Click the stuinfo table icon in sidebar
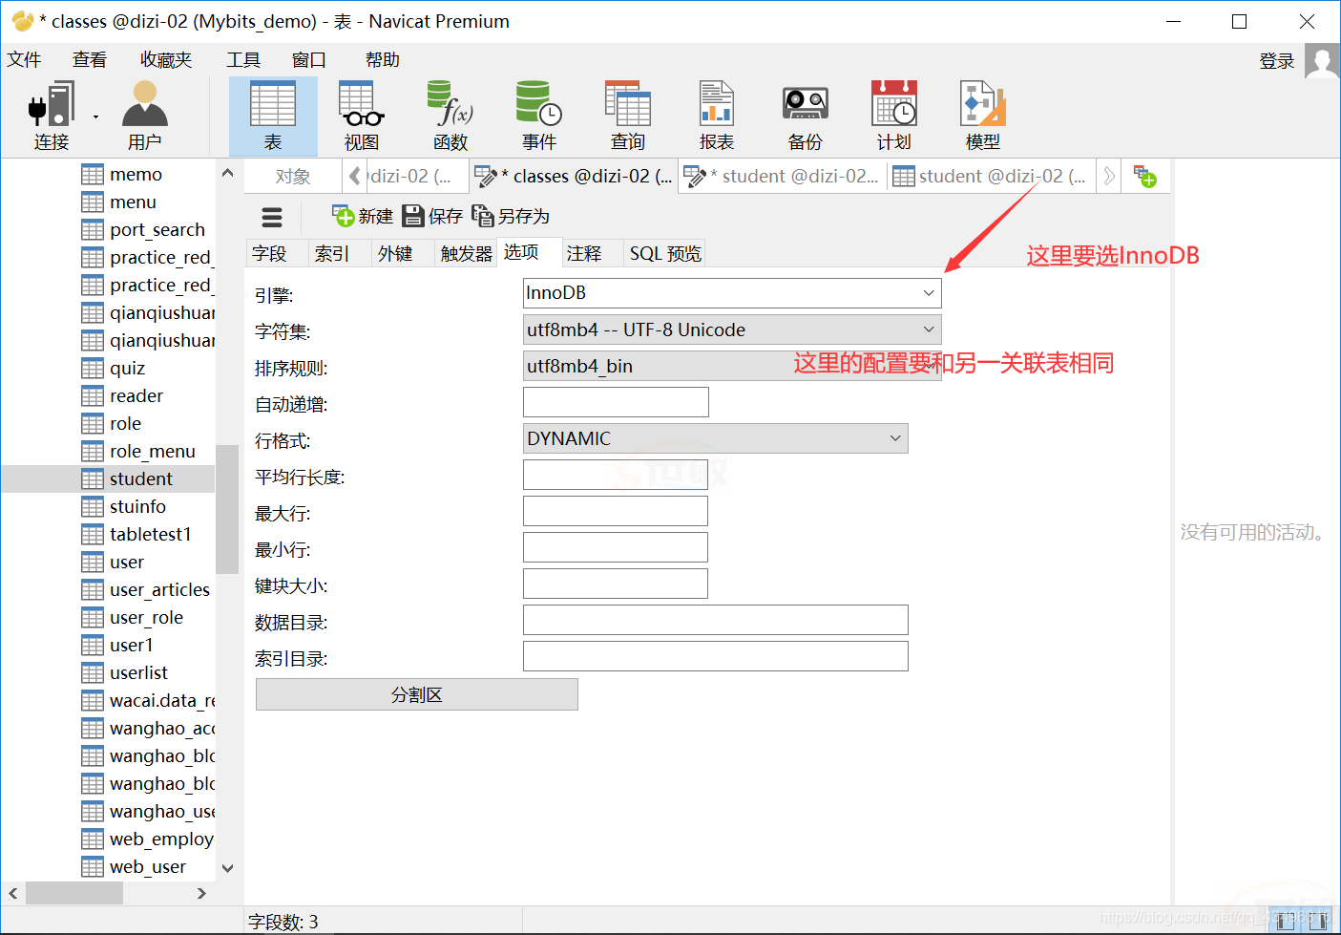This screenshot has width=1341, height=935. pos(93,506)
